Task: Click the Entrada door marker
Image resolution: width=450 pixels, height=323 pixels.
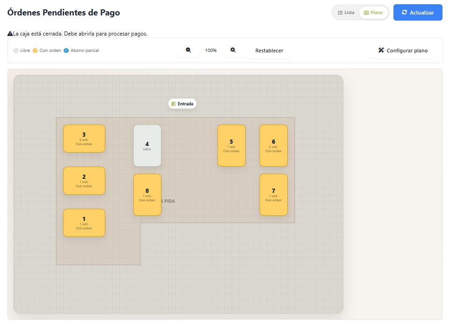Action: [182, 103]
